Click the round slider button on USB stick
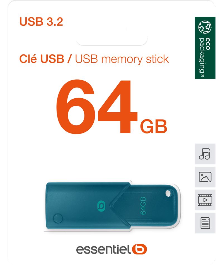This screenshot has width=223, height=265. tap(58, 218)
